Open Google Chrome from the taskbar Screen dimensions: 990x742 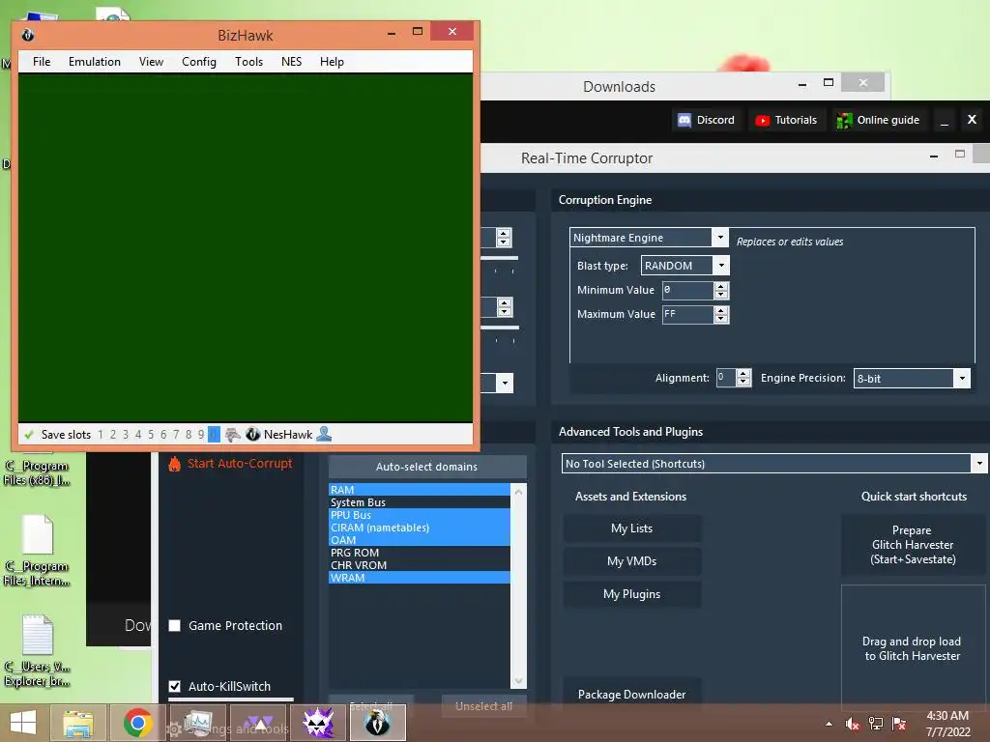(x=137, y=723)
